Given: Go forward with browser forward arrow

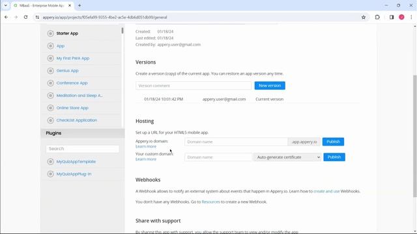Looking at the screenshot, I should 16,18.
